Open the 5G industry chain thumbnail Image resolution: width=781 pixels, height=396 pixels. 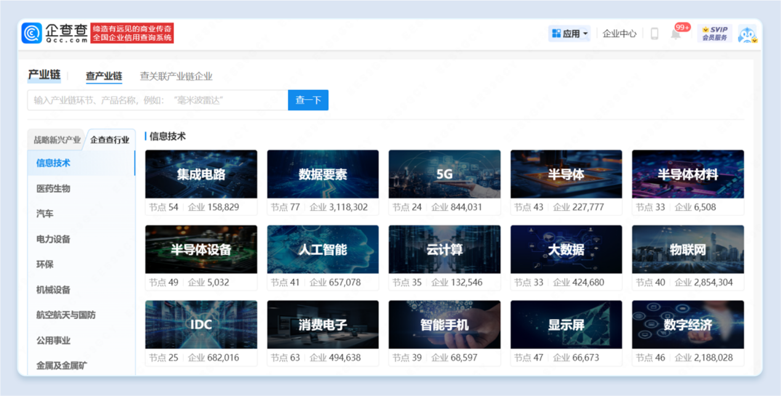click(444, 174)
